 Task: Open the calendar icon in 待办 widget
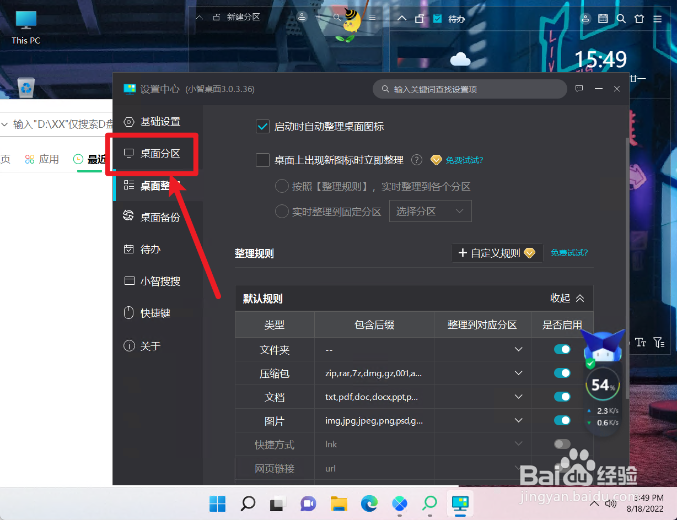pyautogui.click(x=603, y=19)
